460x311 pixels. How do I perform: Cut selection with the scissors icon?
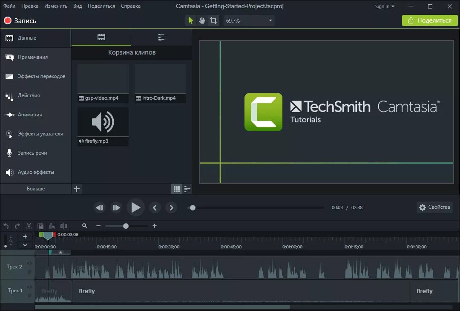point(29,226)
